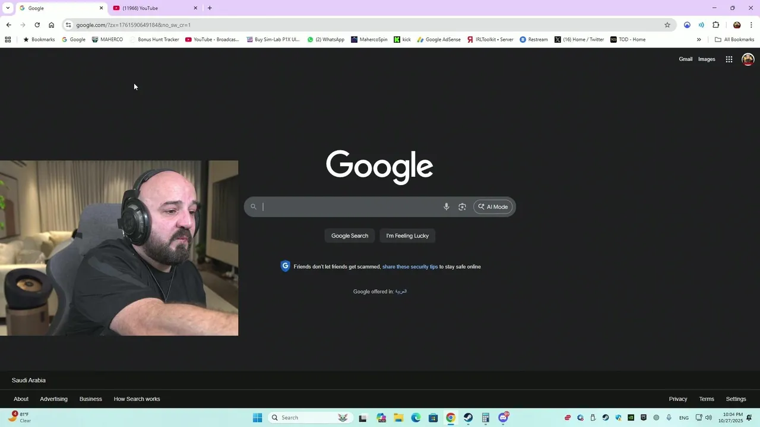The width and height of the screenshot is (760, 427).
Task: Open IRLToolkit Server bookmark
Action: (490, 40)
